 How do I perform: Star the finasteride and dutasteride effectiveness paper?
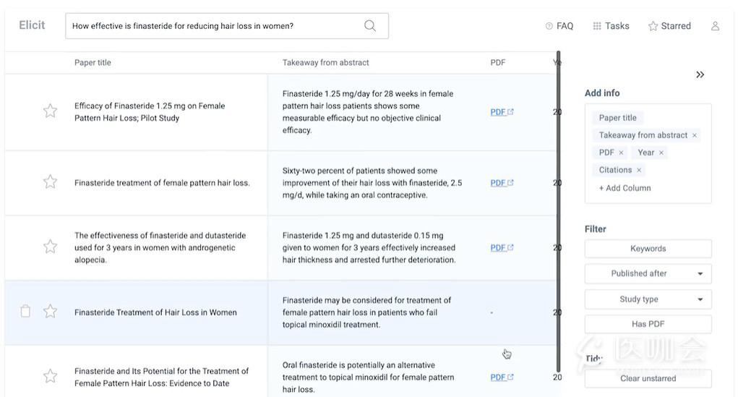[51, 247]
